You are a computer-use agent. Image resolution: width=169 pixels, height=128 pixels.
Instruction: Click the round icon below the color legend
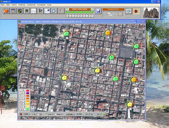32,109
